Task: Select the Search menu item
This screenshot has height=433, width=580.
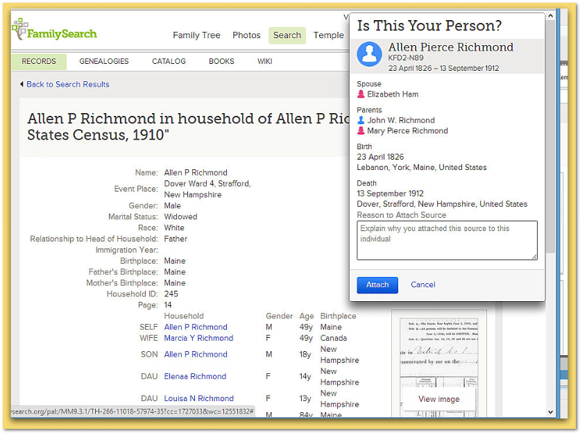Action: coord(287,35)
